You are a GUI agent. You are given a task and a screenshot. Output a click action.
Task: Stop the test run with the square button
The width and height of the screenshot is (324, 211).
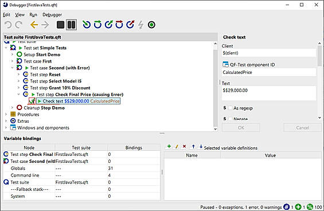point(60,25)
